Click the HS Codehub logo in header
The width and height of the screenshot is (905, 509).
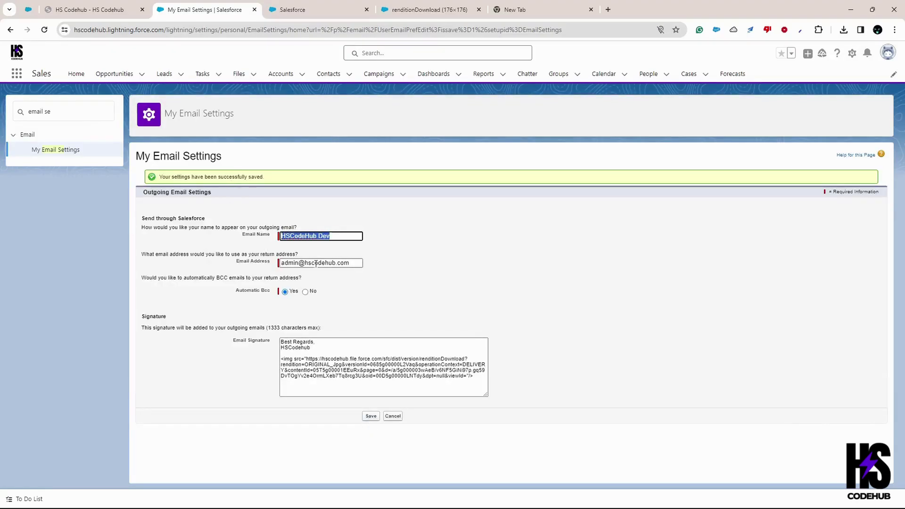(x=17, y=53)
